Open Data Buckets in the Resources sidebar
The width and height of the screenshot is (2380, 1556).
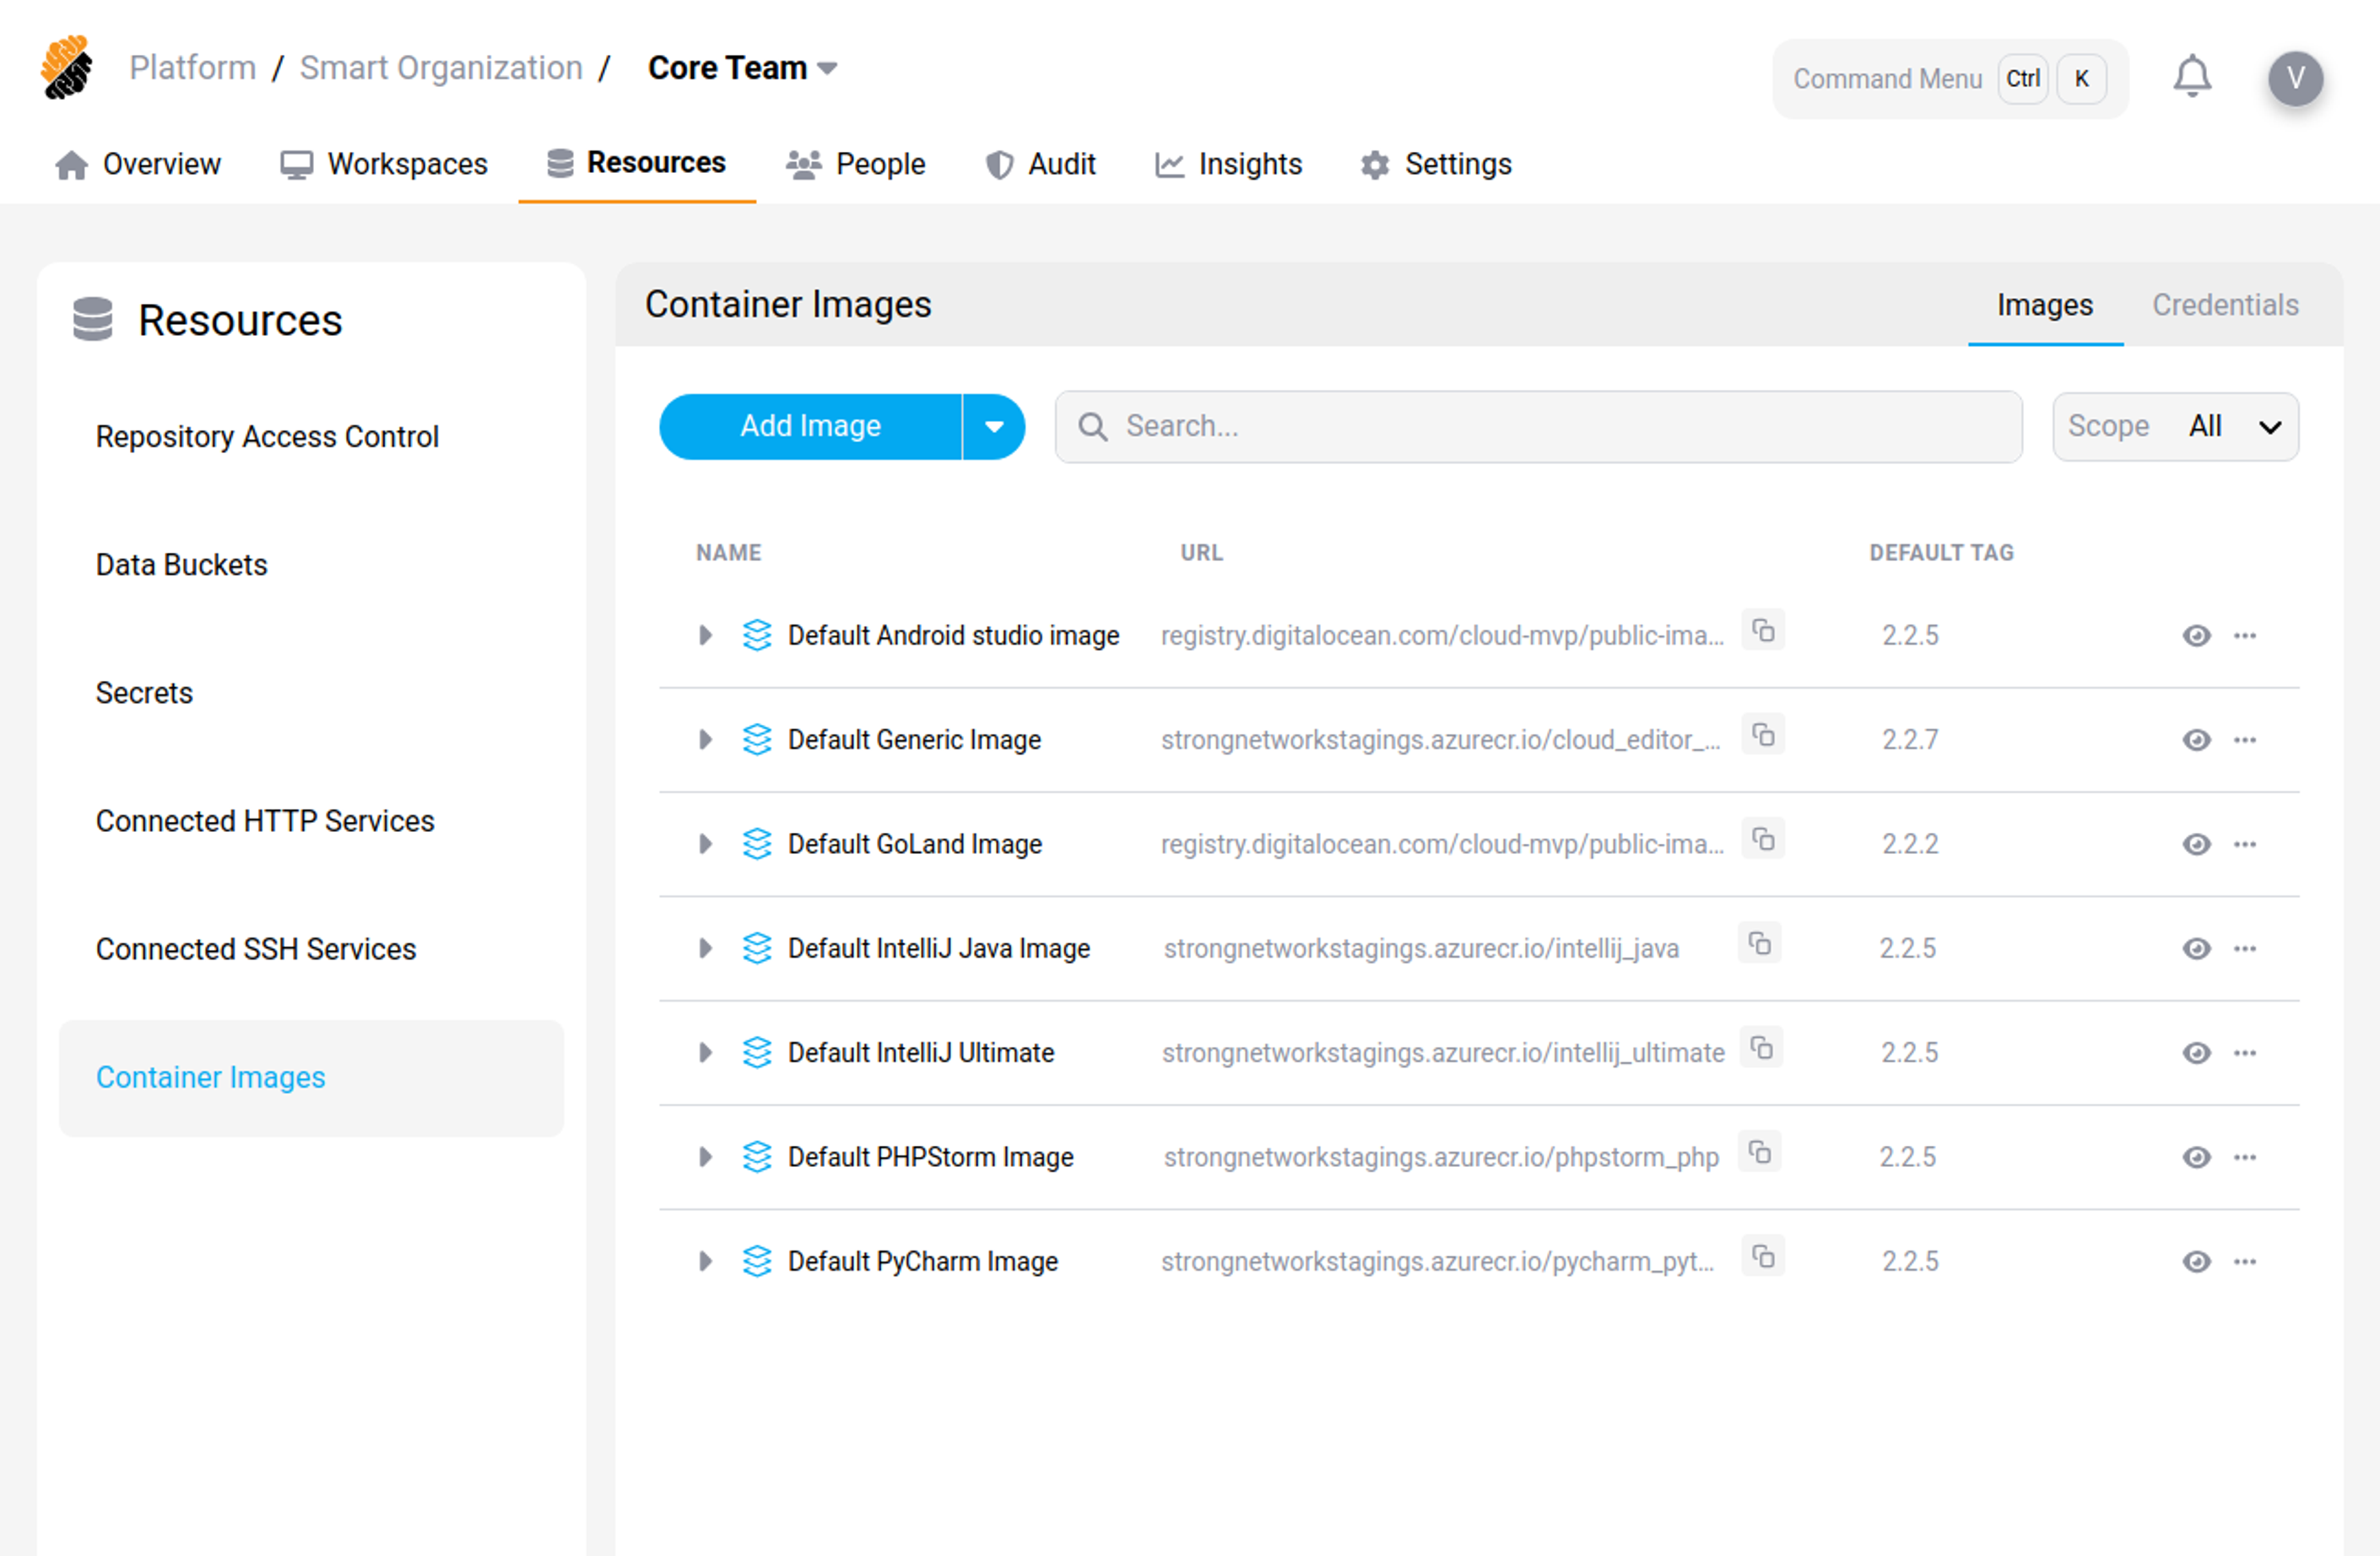coord(181,565)
